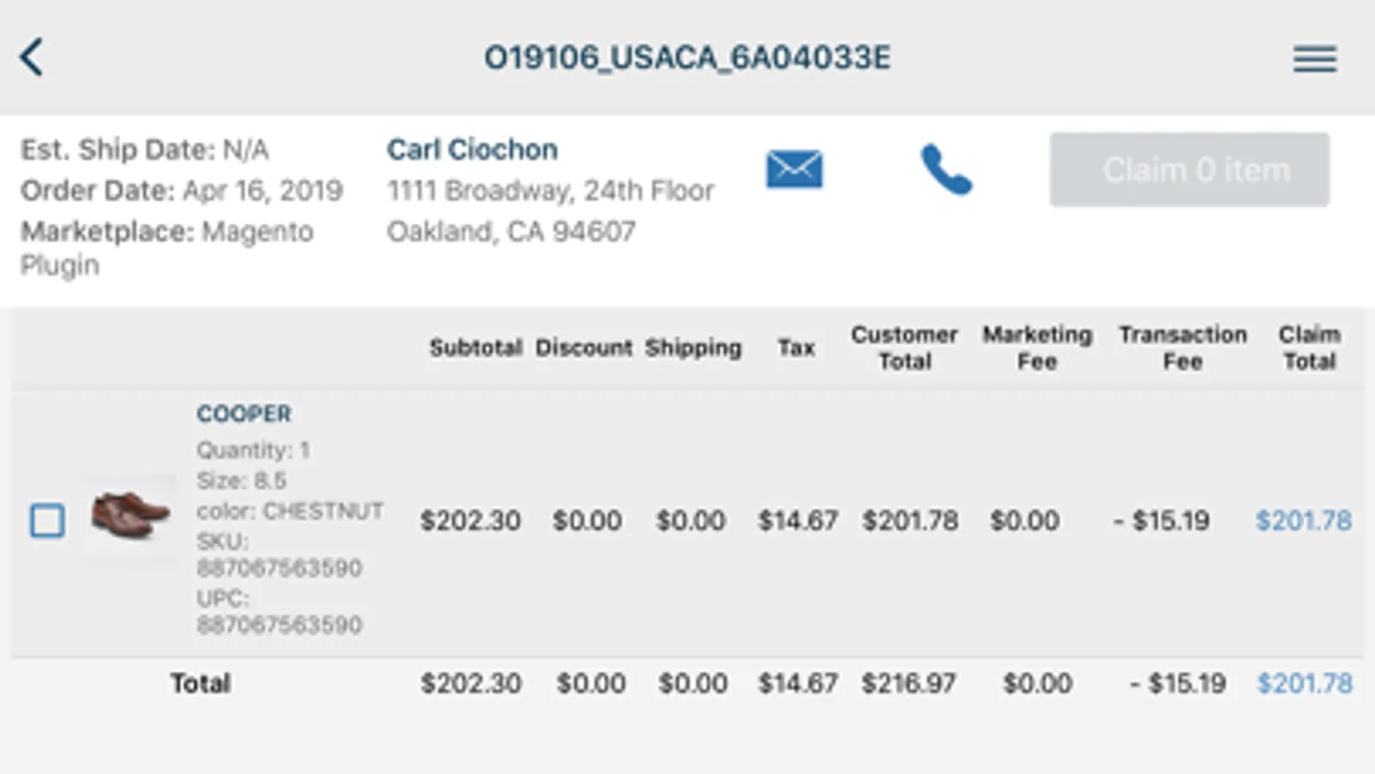The image size is (1375, 774).
Task: Click the Subtotal column header
Action: click(x=476, y=347)
